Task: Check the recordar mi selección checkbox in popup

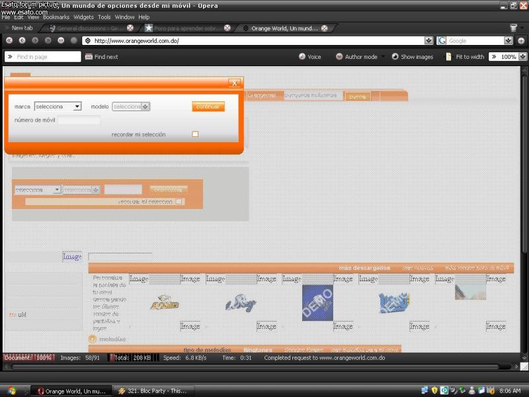Action: tap(195, 134)
